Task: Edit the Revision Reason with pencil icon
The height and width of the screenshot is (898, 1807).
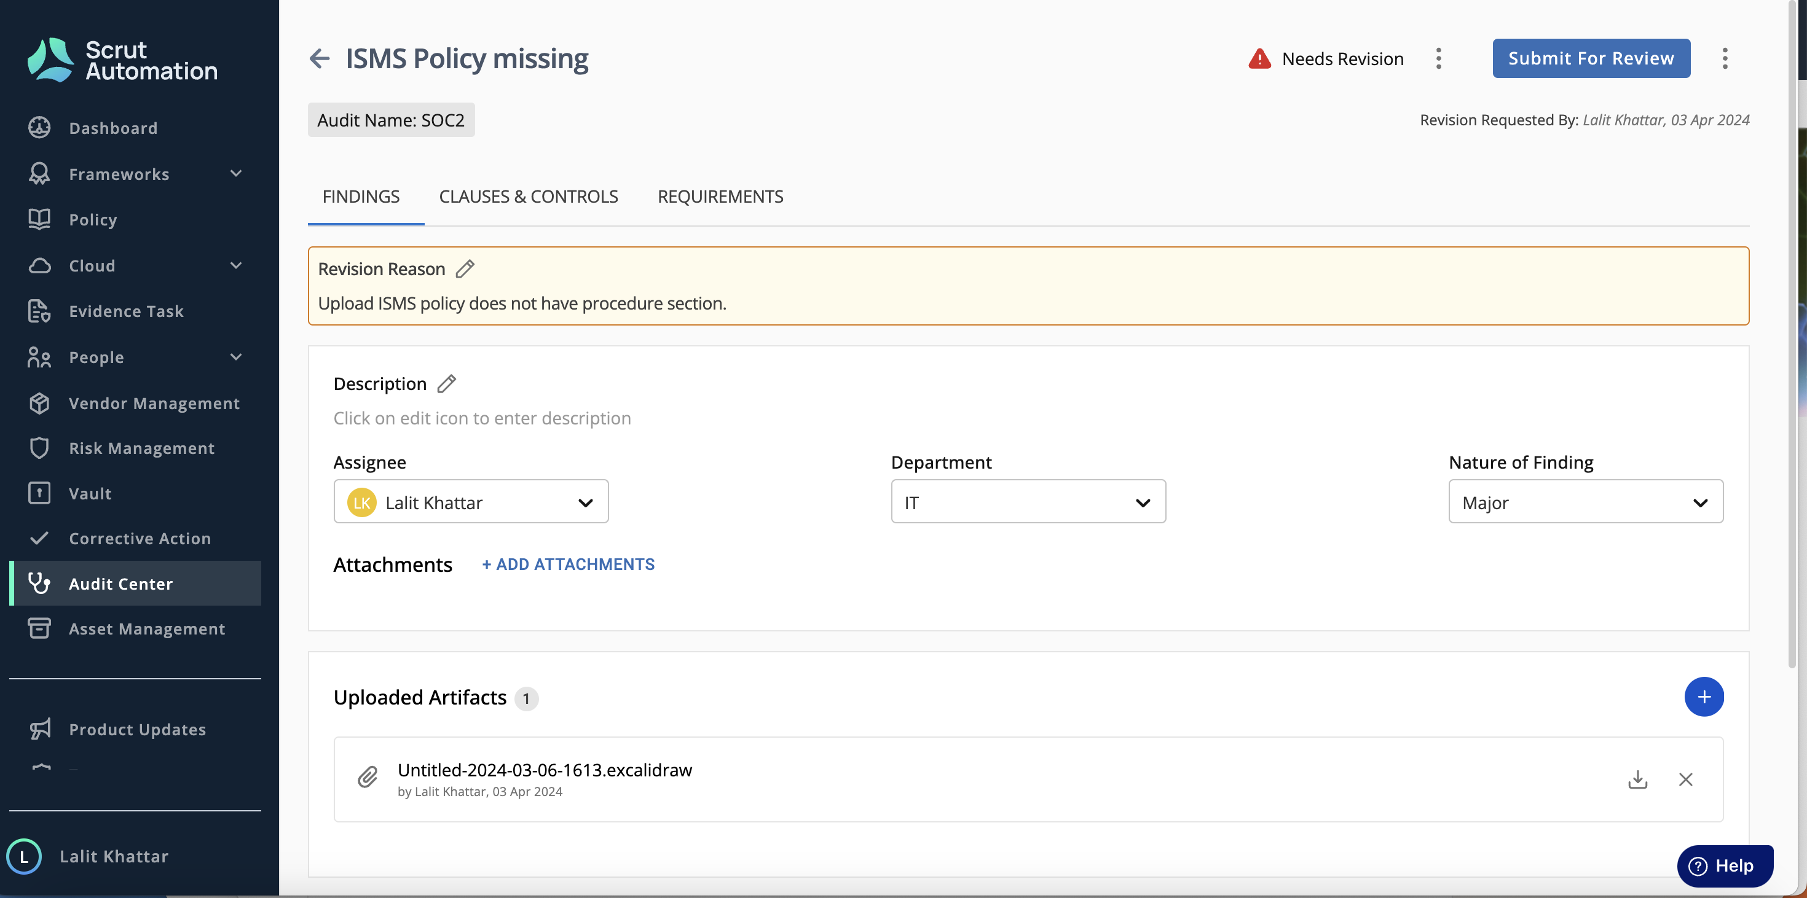Action: [x=465, y=268]
